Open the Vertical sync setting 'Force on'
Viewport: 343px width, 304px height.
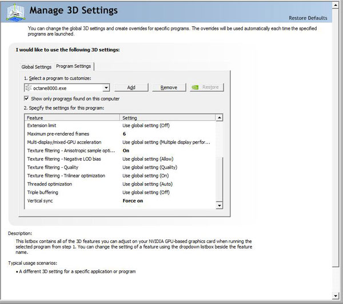pos(133,201)
